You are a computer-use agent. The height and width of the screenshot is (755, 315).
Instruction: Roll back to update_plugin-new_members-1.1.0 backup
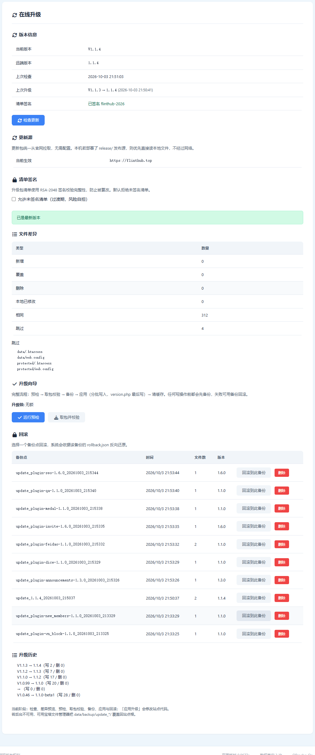point(254,616)
